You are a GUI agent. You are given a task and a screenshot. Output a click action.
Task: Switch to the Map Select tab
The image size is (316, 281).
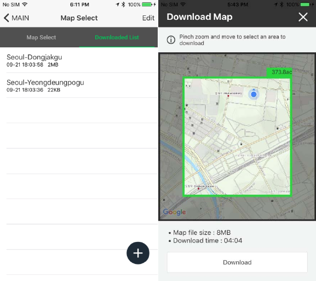tap(41, 37)
